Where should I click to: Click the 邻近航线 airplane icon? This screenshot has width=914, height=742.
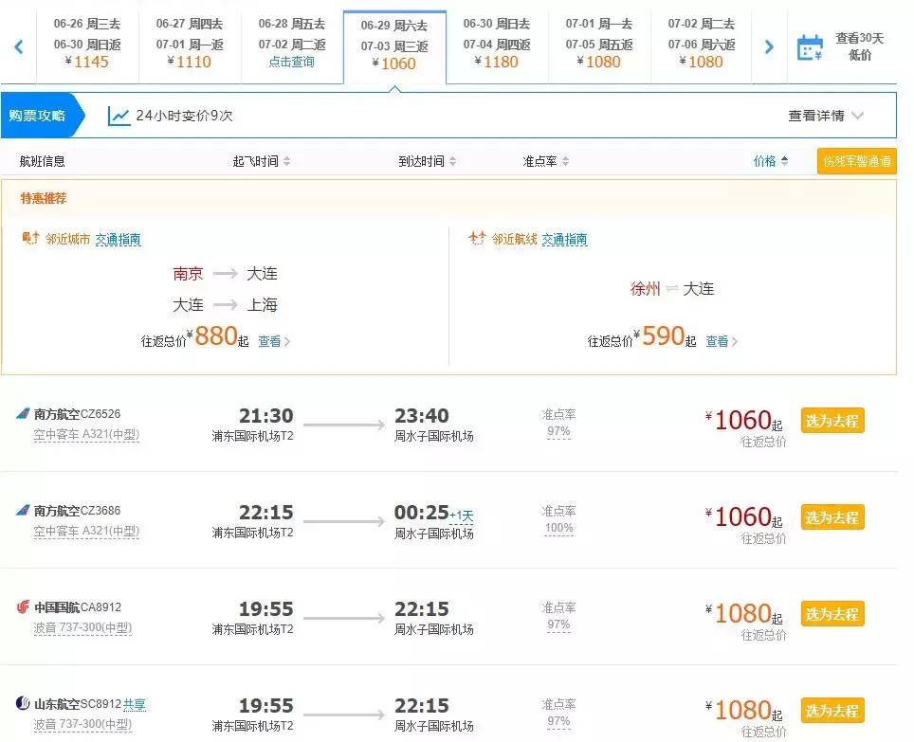pyautogui.click(x=476, y=240)
